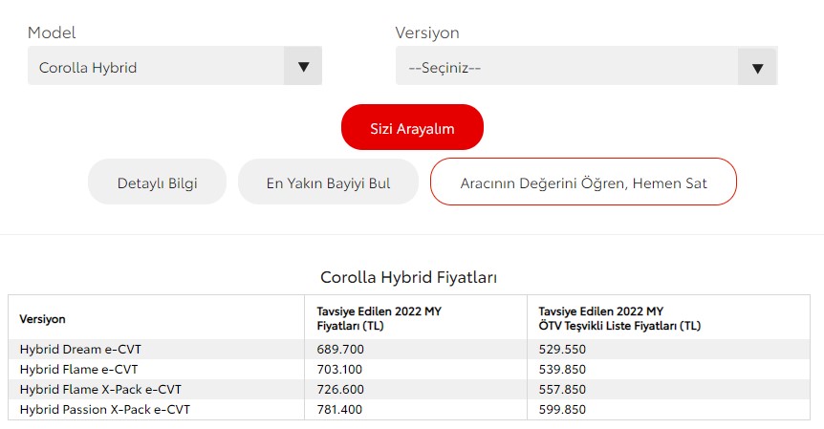This screenshot has width=824, height=429.
Task: Click the Corolla Hybrid Fiyatları title
Action: [409, 277]
